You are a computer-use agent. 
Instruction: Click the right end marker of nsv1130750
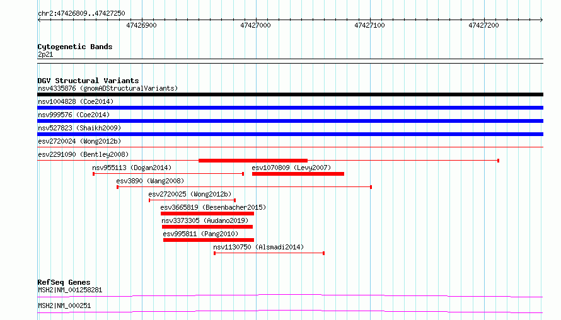coord(323,253)
